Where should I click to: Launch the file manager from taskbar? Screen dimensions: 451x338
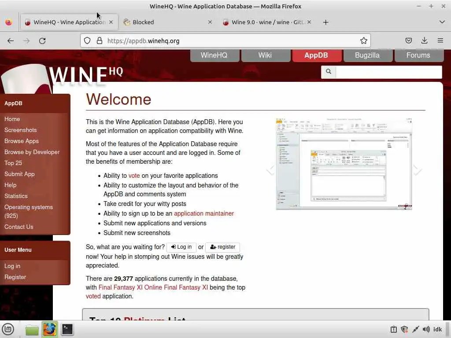pyautogui.click(x=32, y=329)
